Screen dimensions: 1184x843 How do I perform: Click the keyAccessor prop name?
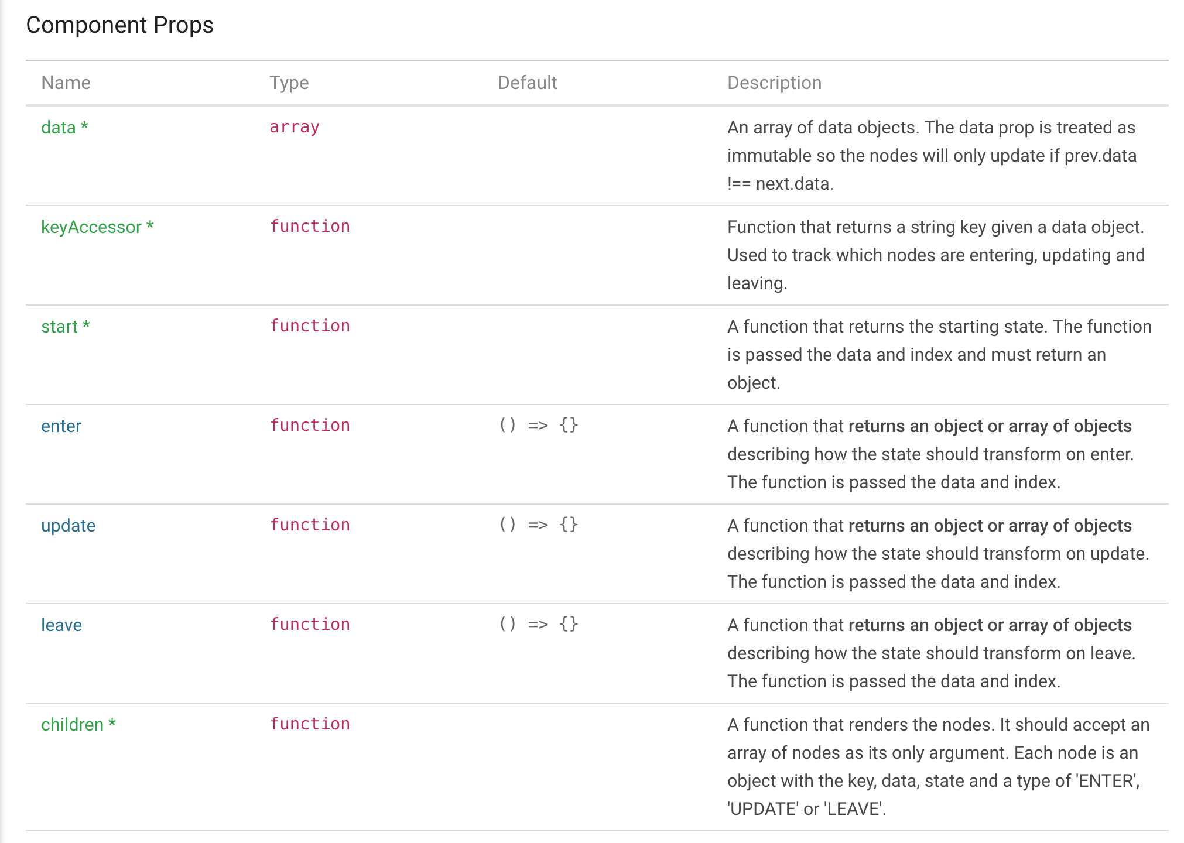91,227
